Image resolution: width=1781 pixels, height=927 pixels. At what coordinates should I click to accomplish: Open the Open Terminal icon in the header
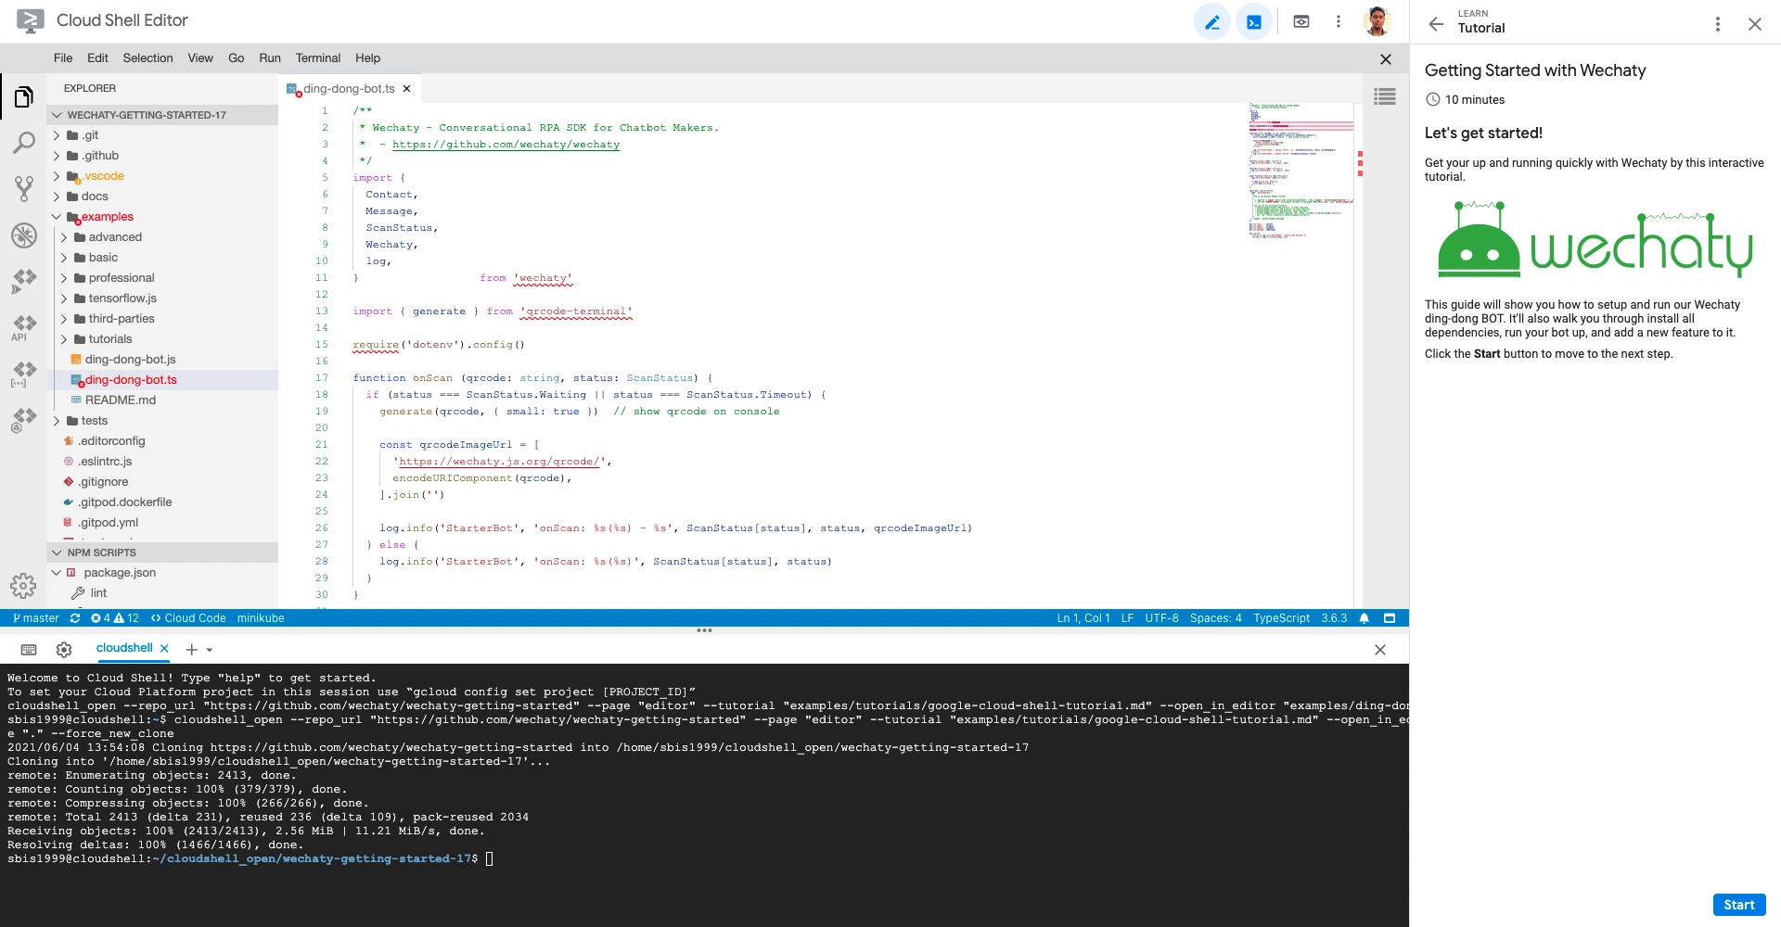tap(1254, 21)
